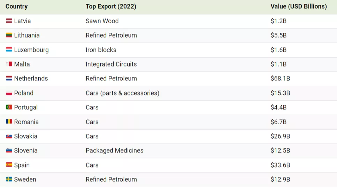The width and height of the screenshot is (337, 188).
Task: Select the Sawn Wood export cell
Action: [x=102, y=21]
